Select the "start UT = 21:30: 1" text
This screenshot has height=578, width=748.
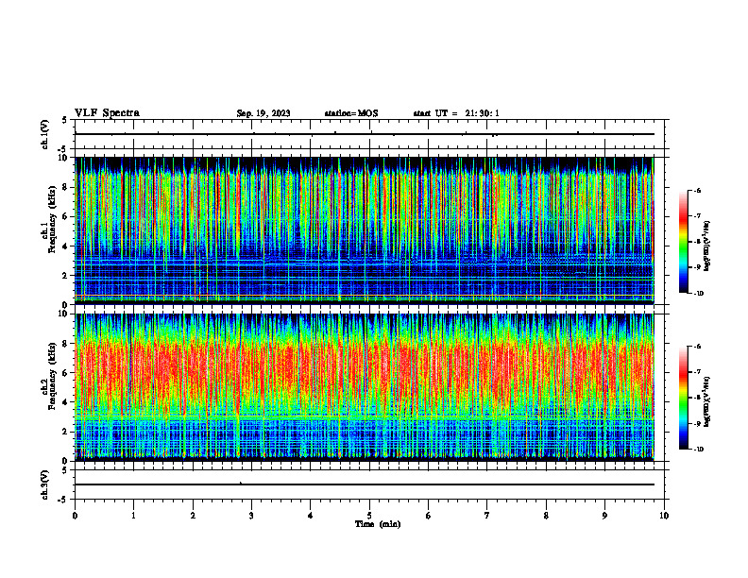456,113
